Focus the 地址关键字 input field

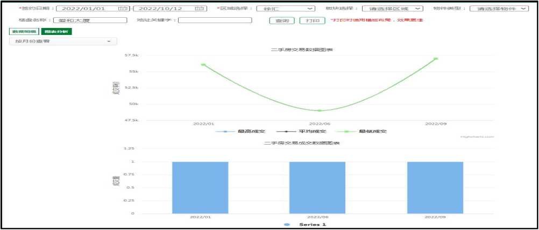click(215, 20)
